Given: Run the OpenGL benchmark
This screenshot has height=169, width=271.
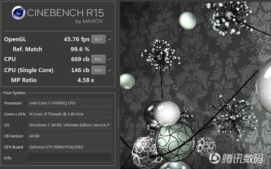Looking at the screenshot, I should [x=98, y=39].
